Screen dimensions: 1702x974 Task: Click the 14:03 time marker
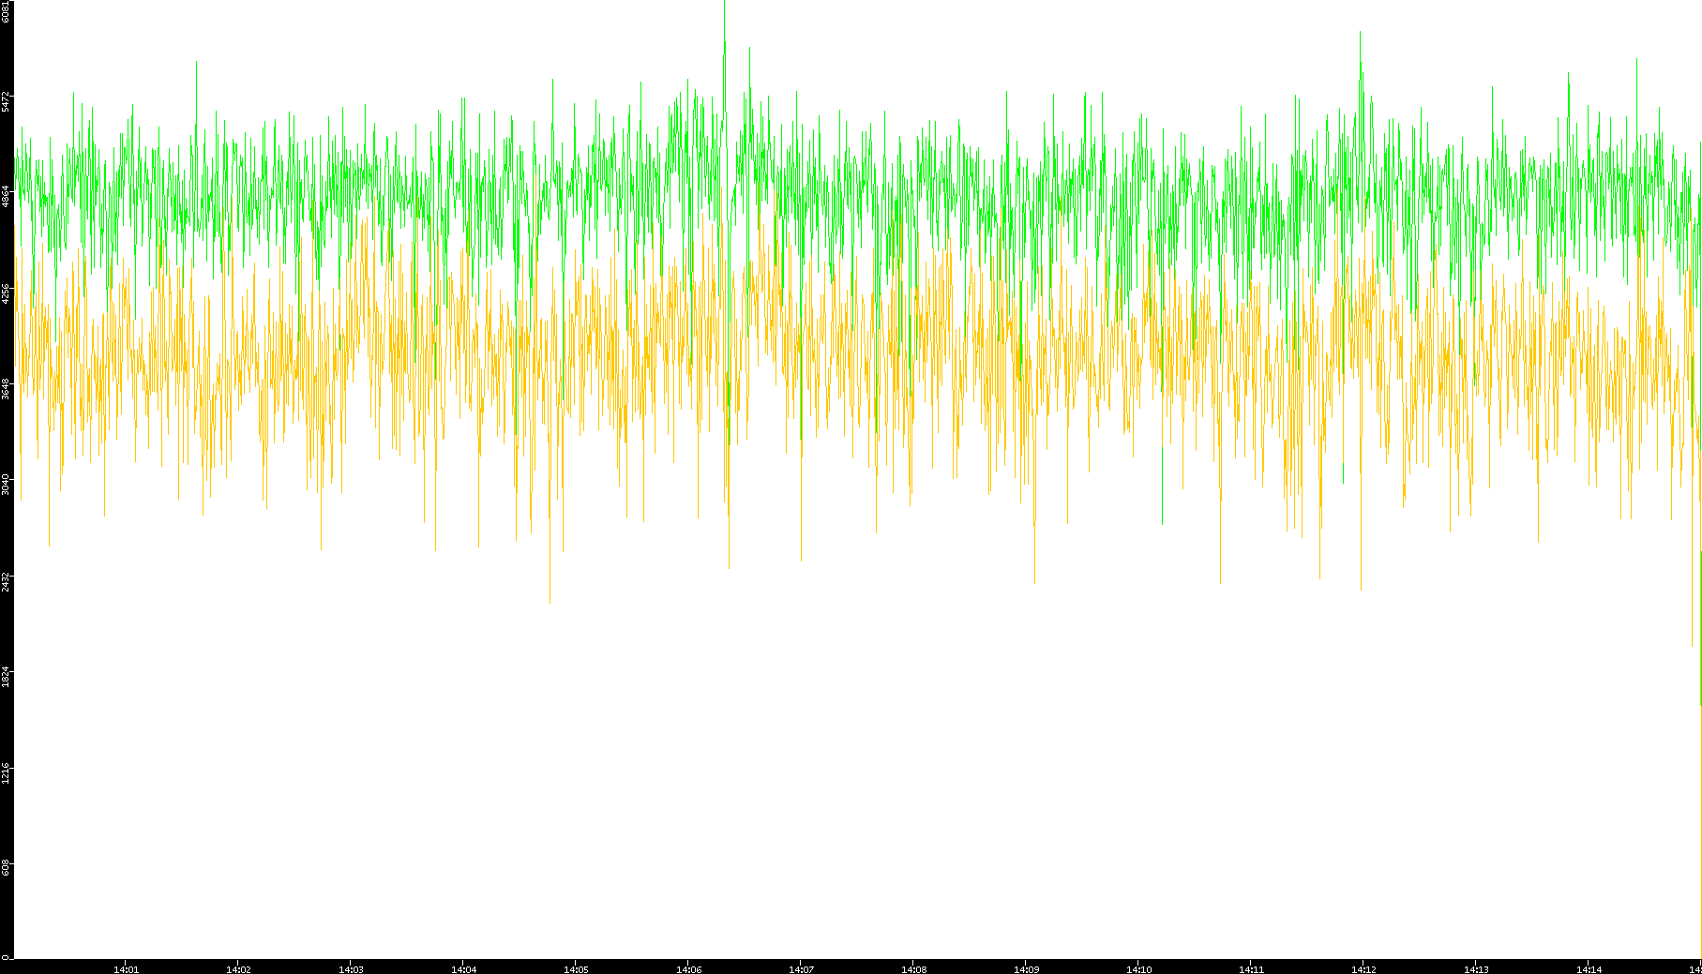pyautogui.click(x=351, y=969)
